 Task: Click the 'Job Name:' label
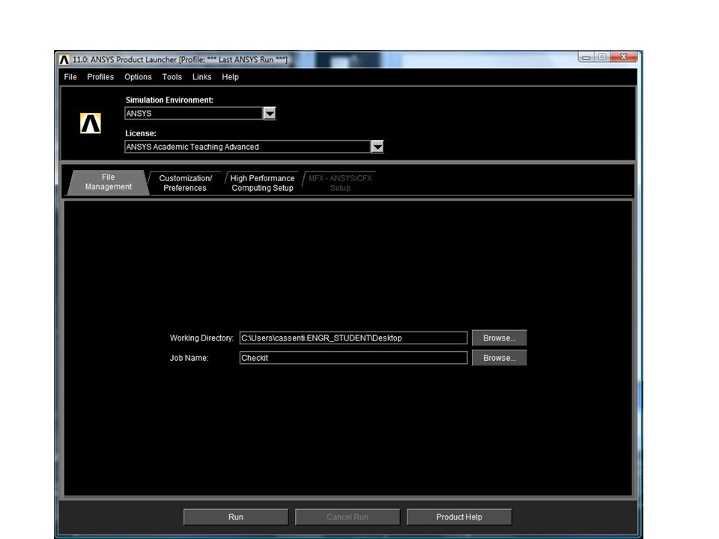(x=189, y=358)
